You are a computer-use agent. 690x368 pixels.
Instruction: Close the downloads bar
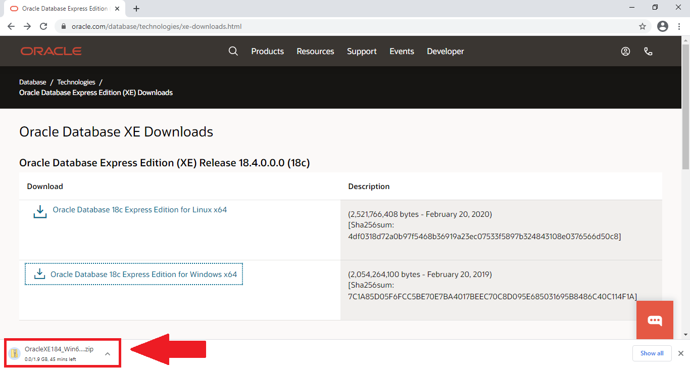(x=680, y=353)
